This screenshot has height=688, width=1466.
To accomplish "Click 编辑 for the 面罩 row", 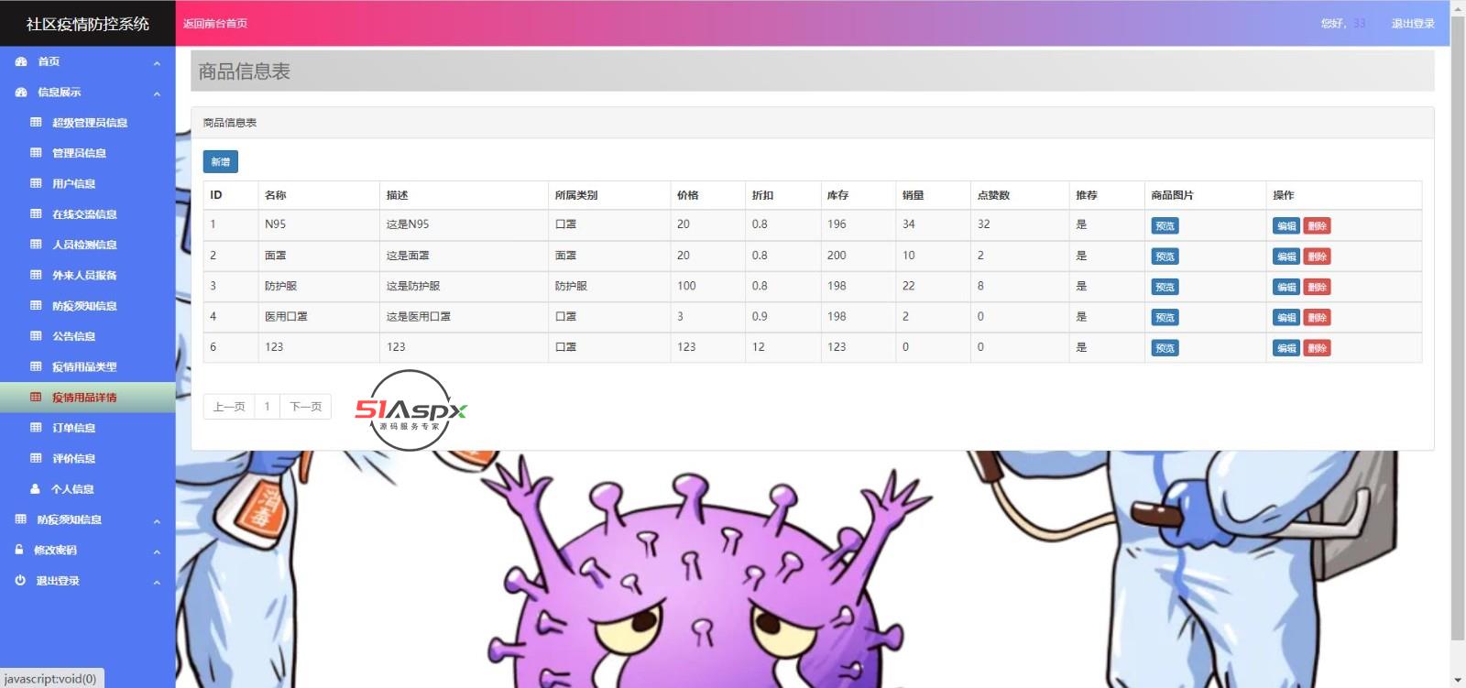I will tap(1286, 257).
